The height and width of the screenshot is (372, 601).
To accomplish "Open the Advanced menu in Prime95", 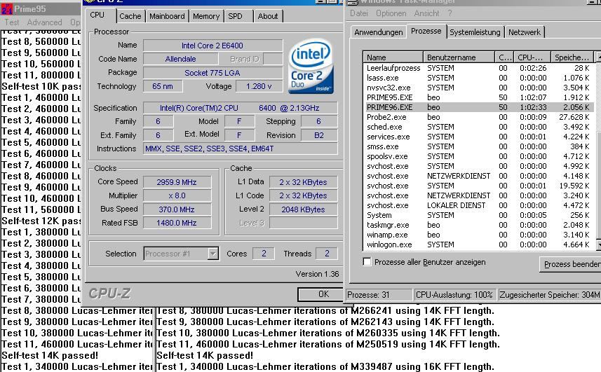I will [x=44, y=22].
